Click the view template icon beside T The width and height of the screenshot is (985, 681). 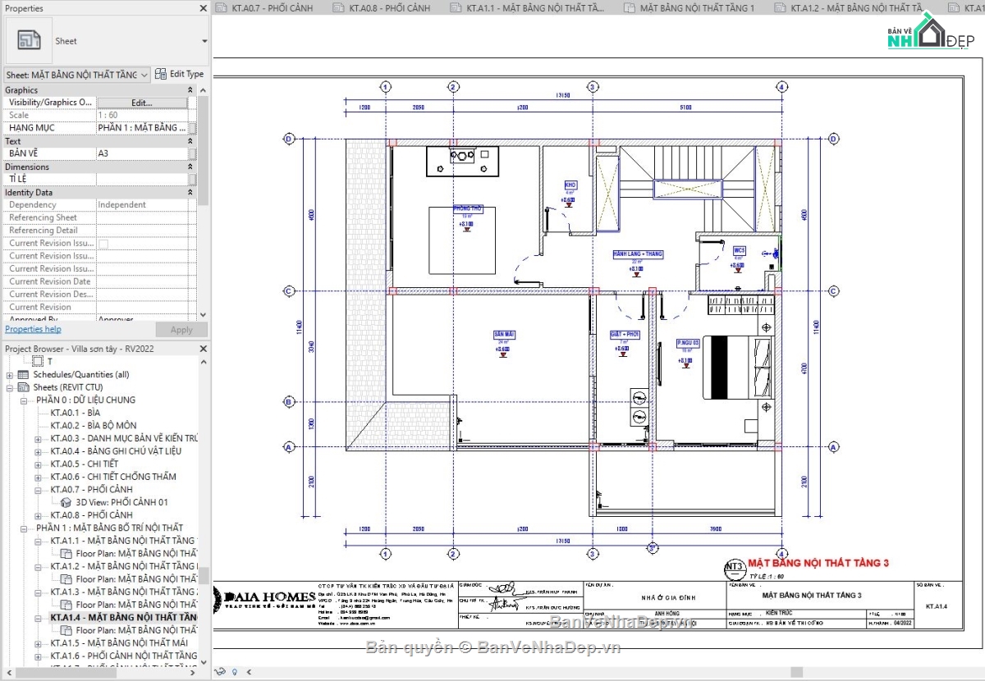(37, 361)
